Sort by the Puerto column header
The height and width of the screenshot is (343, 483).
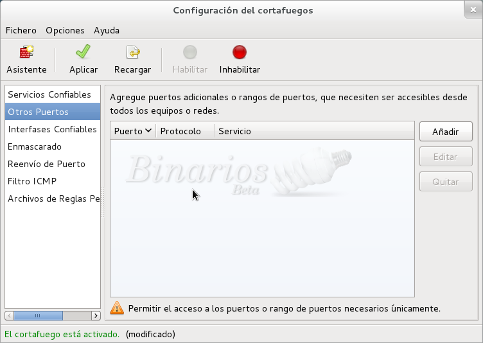point(132,131)
